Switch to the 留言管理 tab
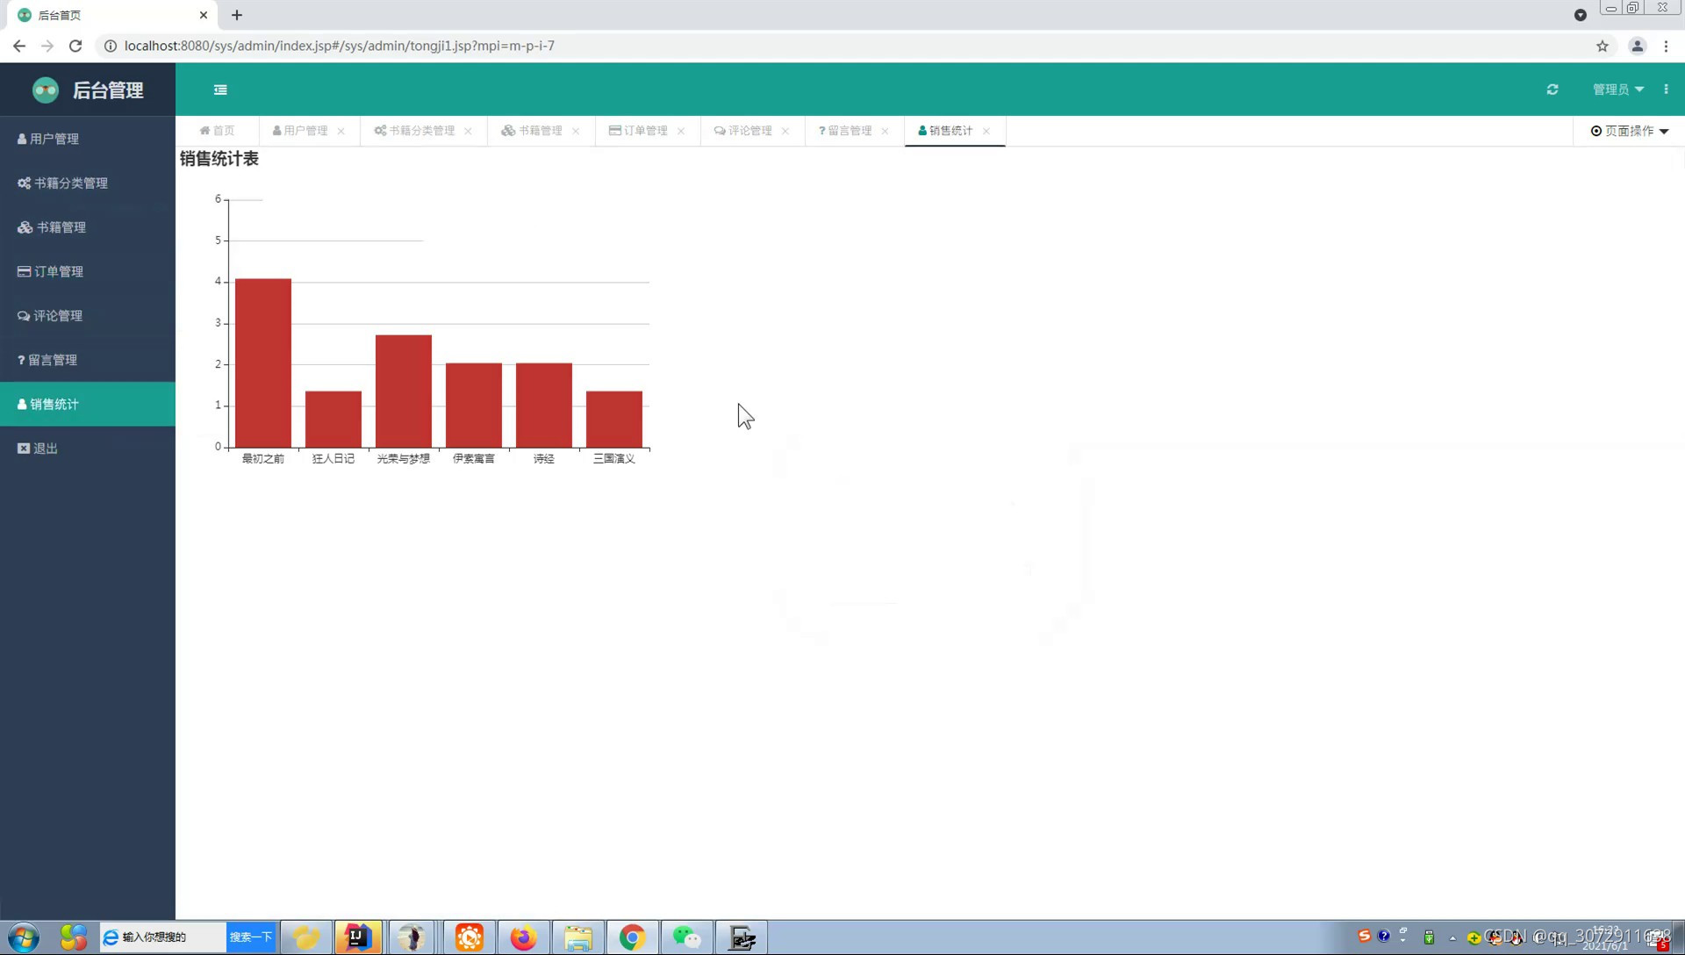The height and width of the screenshot is (955, 1685). click(x=845, y=131)
